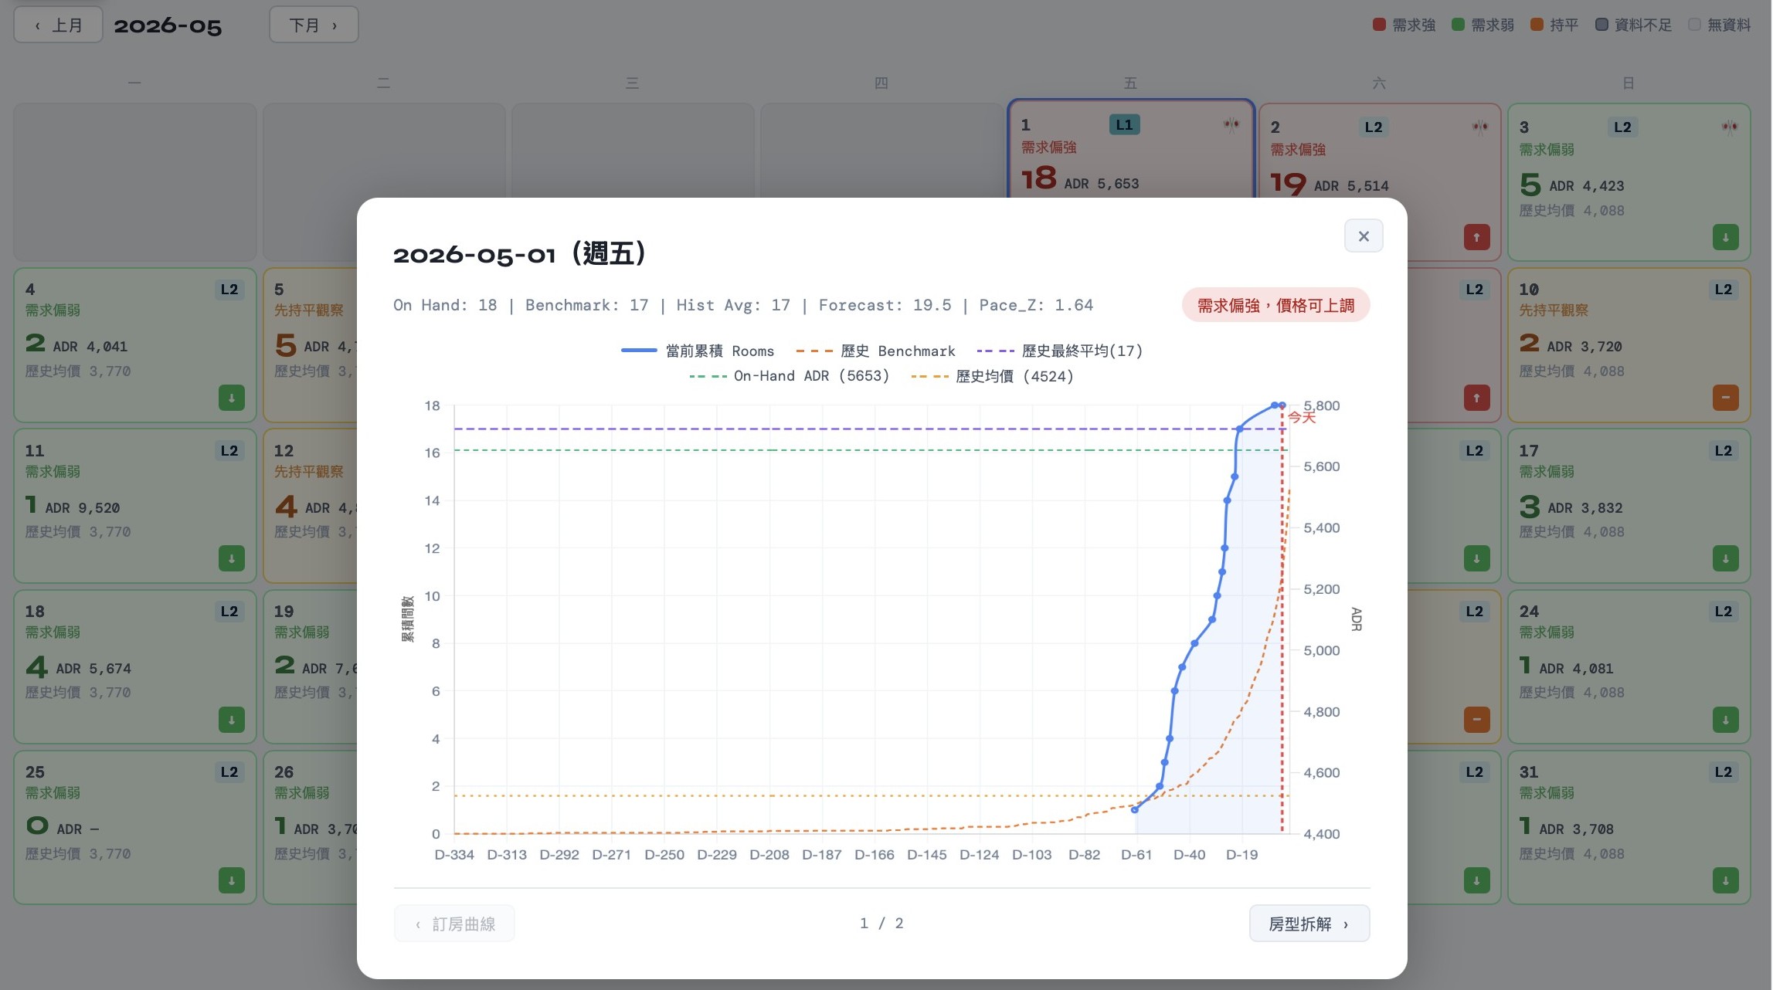Click down-arrow icon on day 17 card
Screen dimensions: 1773x990
(x=1725, y=558)
